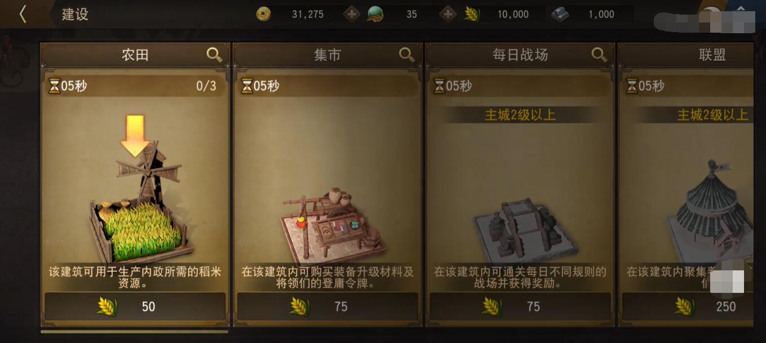Click the horizontal scroll bar below cards
The height and width of the screenshot is (343, 766).
tap(134, 332)
